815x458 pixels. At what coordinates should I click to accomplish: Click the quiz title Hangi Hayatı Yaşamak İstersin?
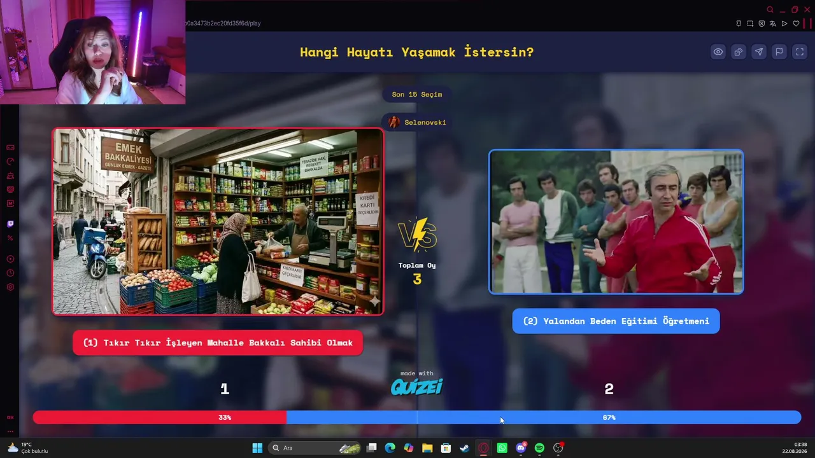point(417,52)
